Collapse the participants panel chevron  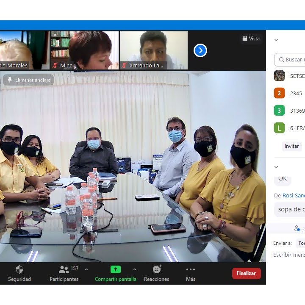coord(276,40)
